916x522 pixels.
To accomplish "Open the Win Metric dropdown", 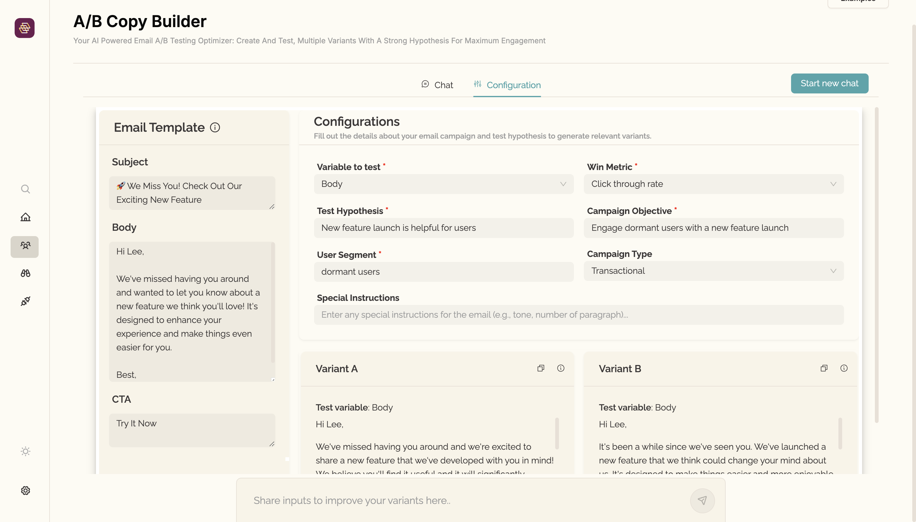I will point(713,184).
